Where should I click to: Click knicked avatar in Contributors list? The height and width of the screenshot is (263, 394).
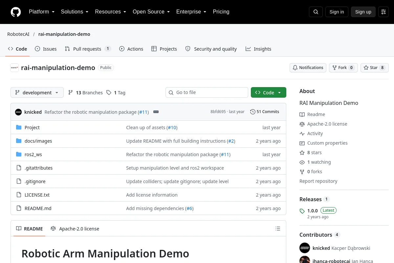tap(305, 248)
